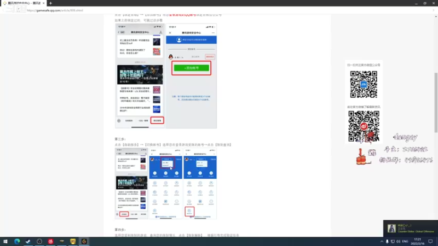Click the microphone tray icon
Image resolution: width=438 pixels, height=246 pixels.
tap(387, 242)
